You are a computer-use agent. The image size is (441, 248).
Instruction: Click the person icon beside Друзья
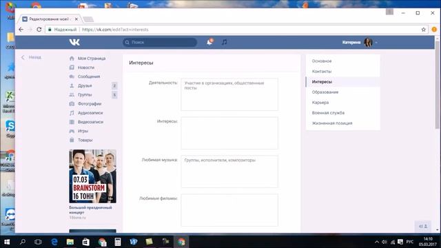(72, 85)
